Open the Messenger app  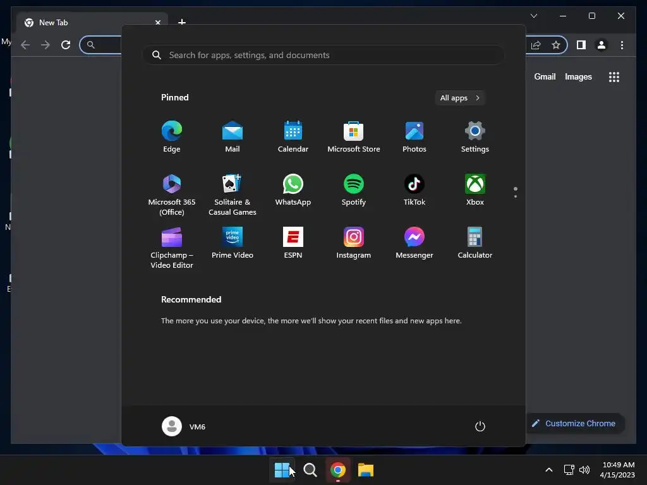click(x=414, y=243)
